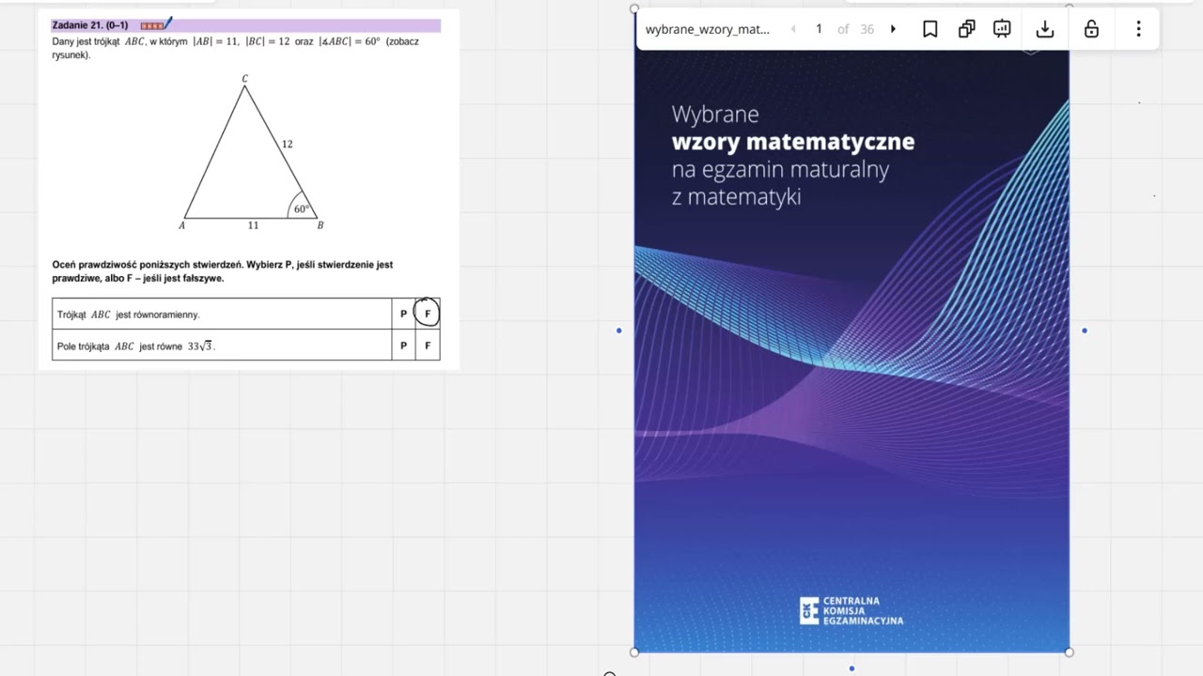Screen dimensions: 1203x676
Task: Open presentation mode icon in PDF toolbar
Action: (1002, 29)
